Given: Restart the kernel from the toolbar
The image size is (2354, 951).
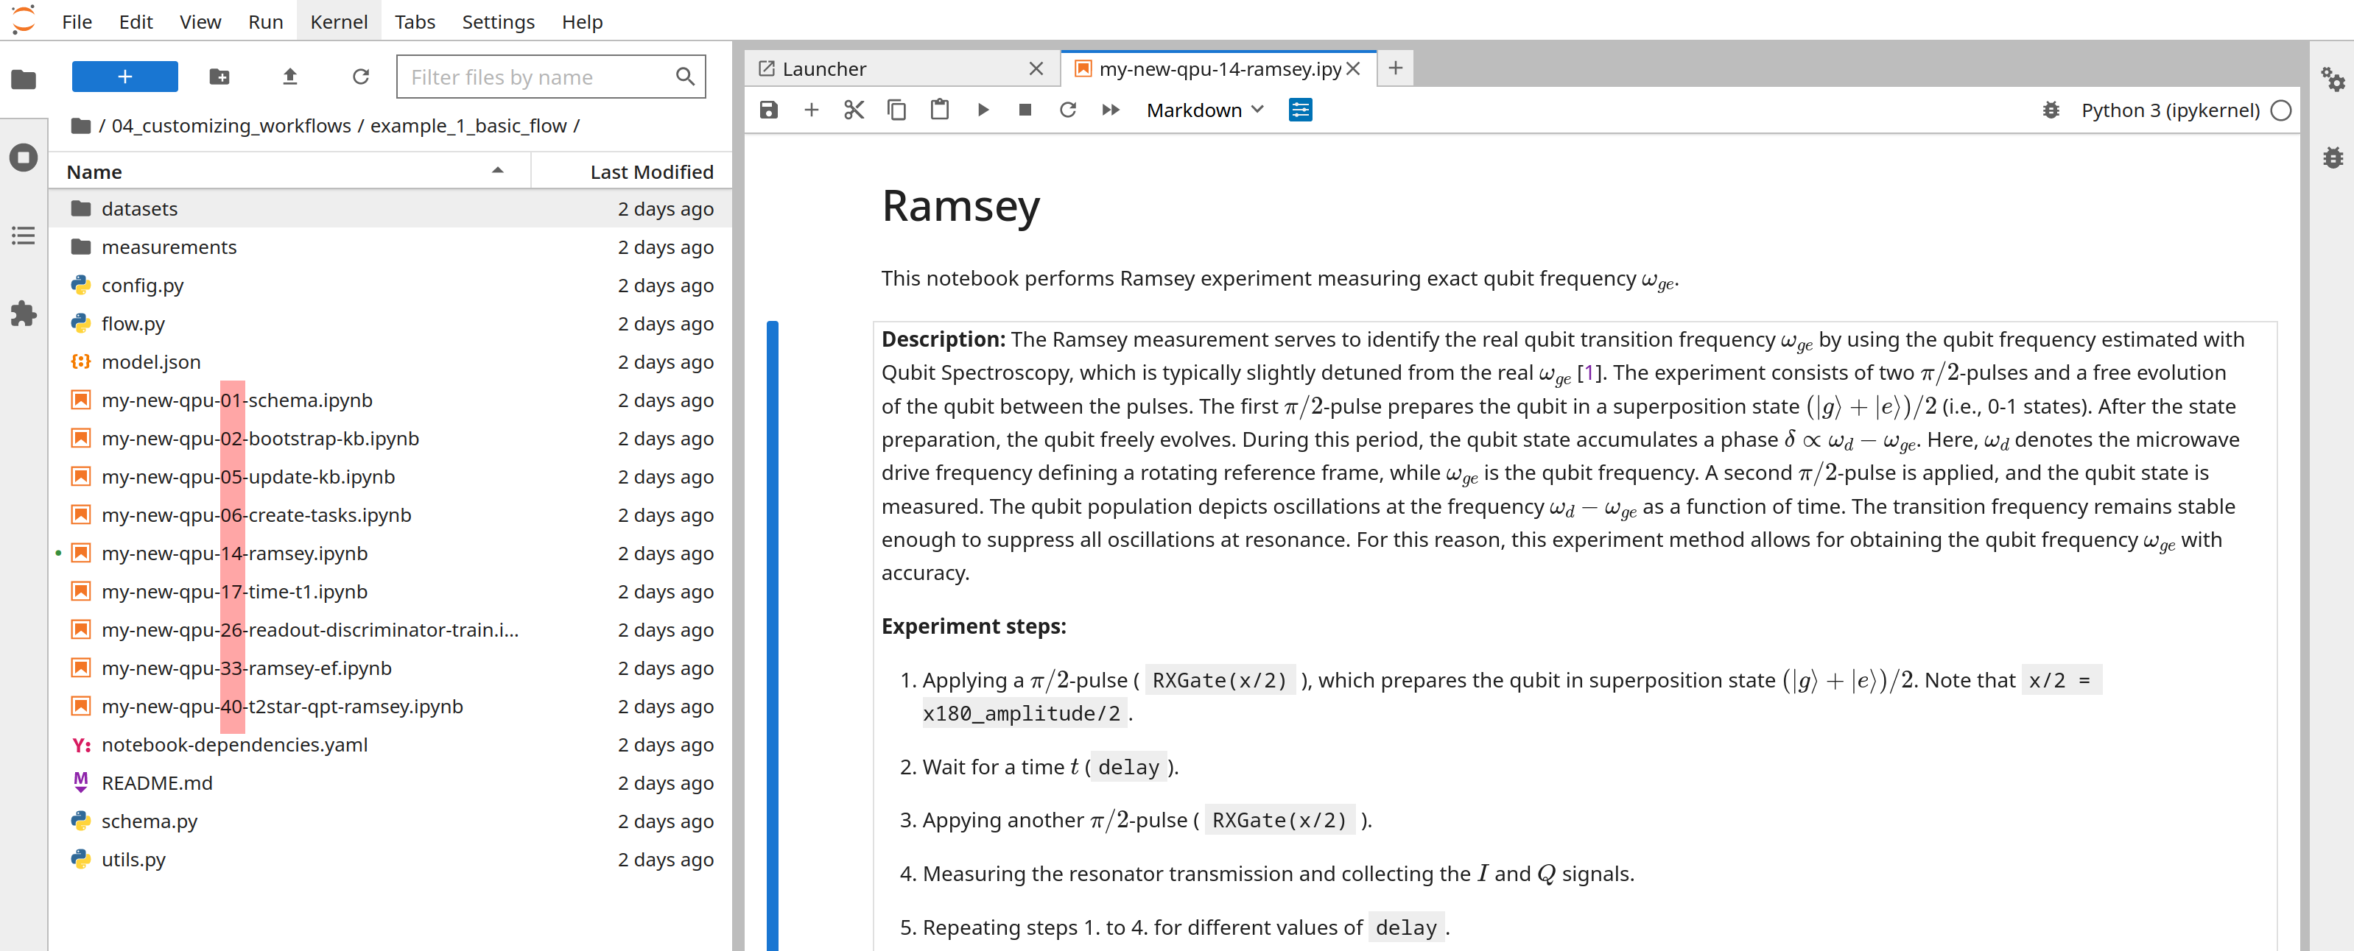Looking at the screenshot, I should click(x=1067, y=110).
